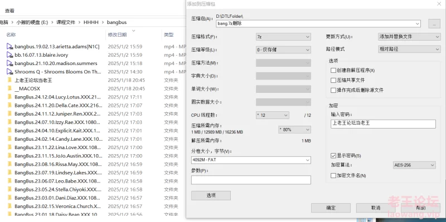Click the 确定 button

click(x=331, y=208)
